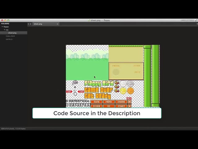The image size is (198, 149).
Task: Click the Code Source in the Description banner
Action: [x=97, y=113]
